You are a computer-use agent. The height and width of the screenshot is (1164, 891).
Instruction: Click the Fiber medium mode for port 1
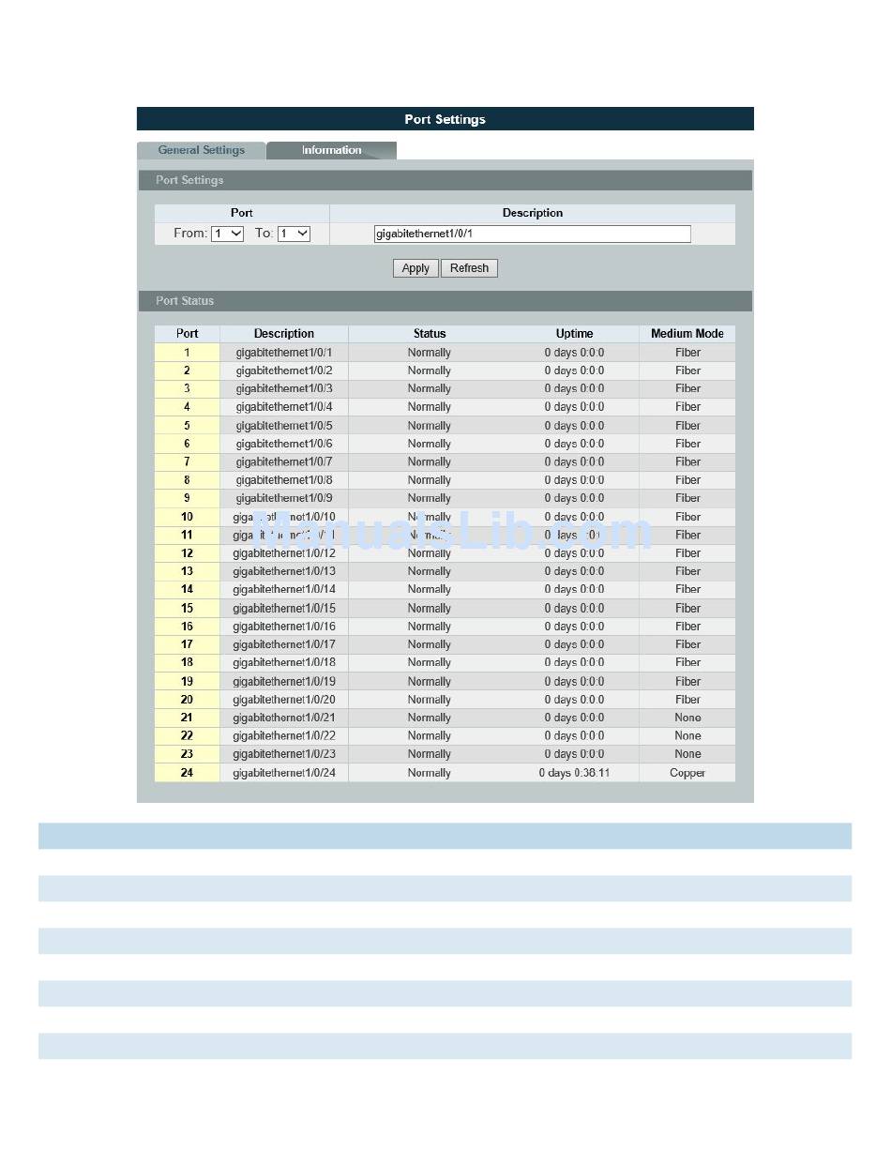pos(687,353)
